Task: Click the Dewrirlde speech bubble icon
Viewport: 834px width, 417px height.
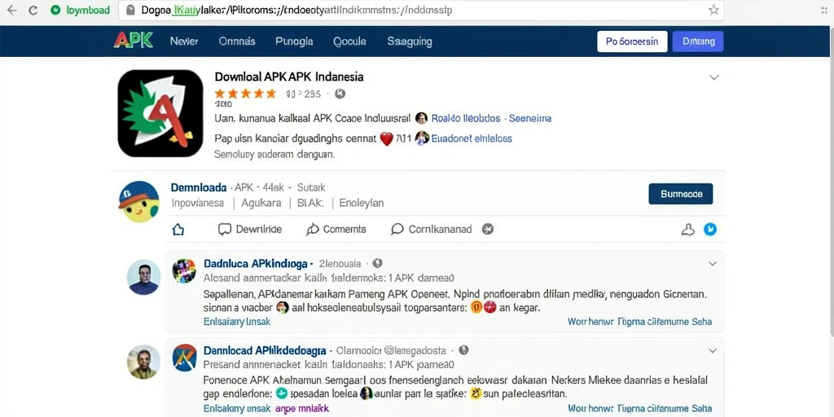Action: (x=225, y=229)
